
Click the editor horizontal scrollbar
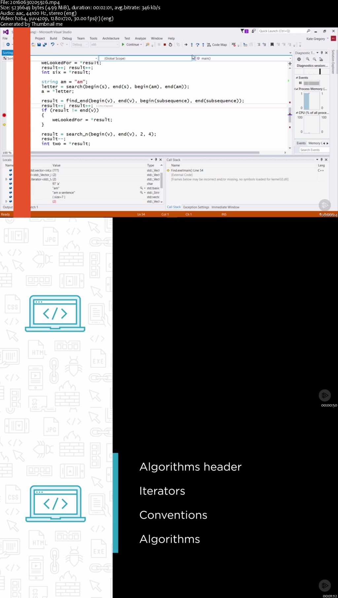click(x=145, y=153)
